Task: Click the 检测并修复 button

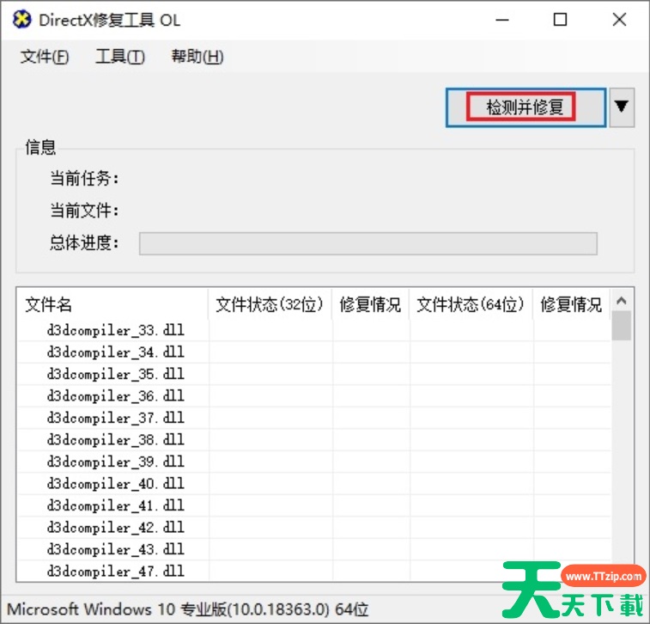Action: [525, 107]
